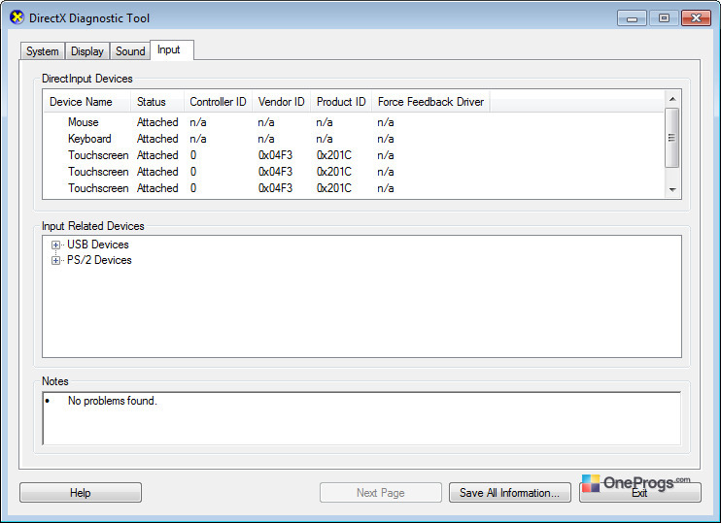Select the Input tab

[x=172, y=50]
